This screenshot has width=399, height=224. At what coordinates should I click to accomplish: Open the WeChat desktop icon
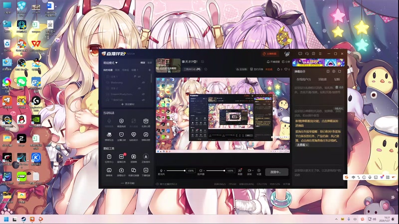click(21, 82)
